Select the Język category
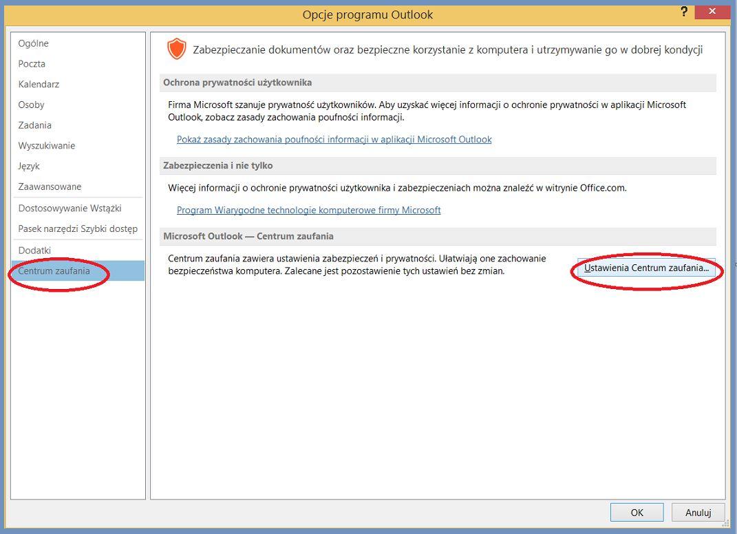The image size is (737, 534). click(78, 166)
